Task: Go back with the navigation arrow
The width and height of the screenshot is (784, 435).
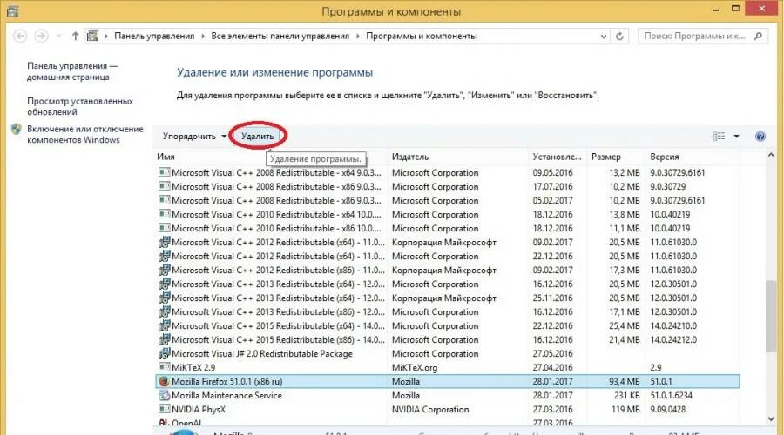Action: (19, 36)
